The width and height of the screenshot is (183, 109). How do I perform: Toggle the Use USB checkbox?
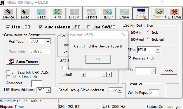coord(8,27)
